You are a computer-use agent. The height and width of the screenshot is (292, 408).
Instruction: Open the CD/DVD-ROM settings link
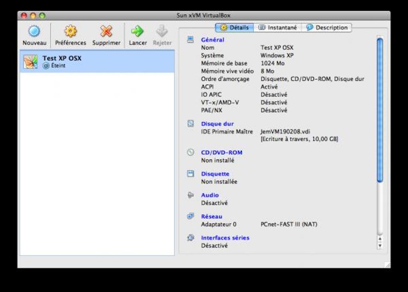(222, 152)
